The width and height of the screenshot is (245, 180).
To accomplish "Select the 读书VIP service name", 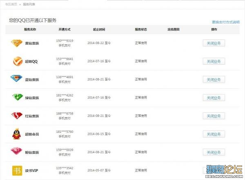I will click(x=31, y=171).
